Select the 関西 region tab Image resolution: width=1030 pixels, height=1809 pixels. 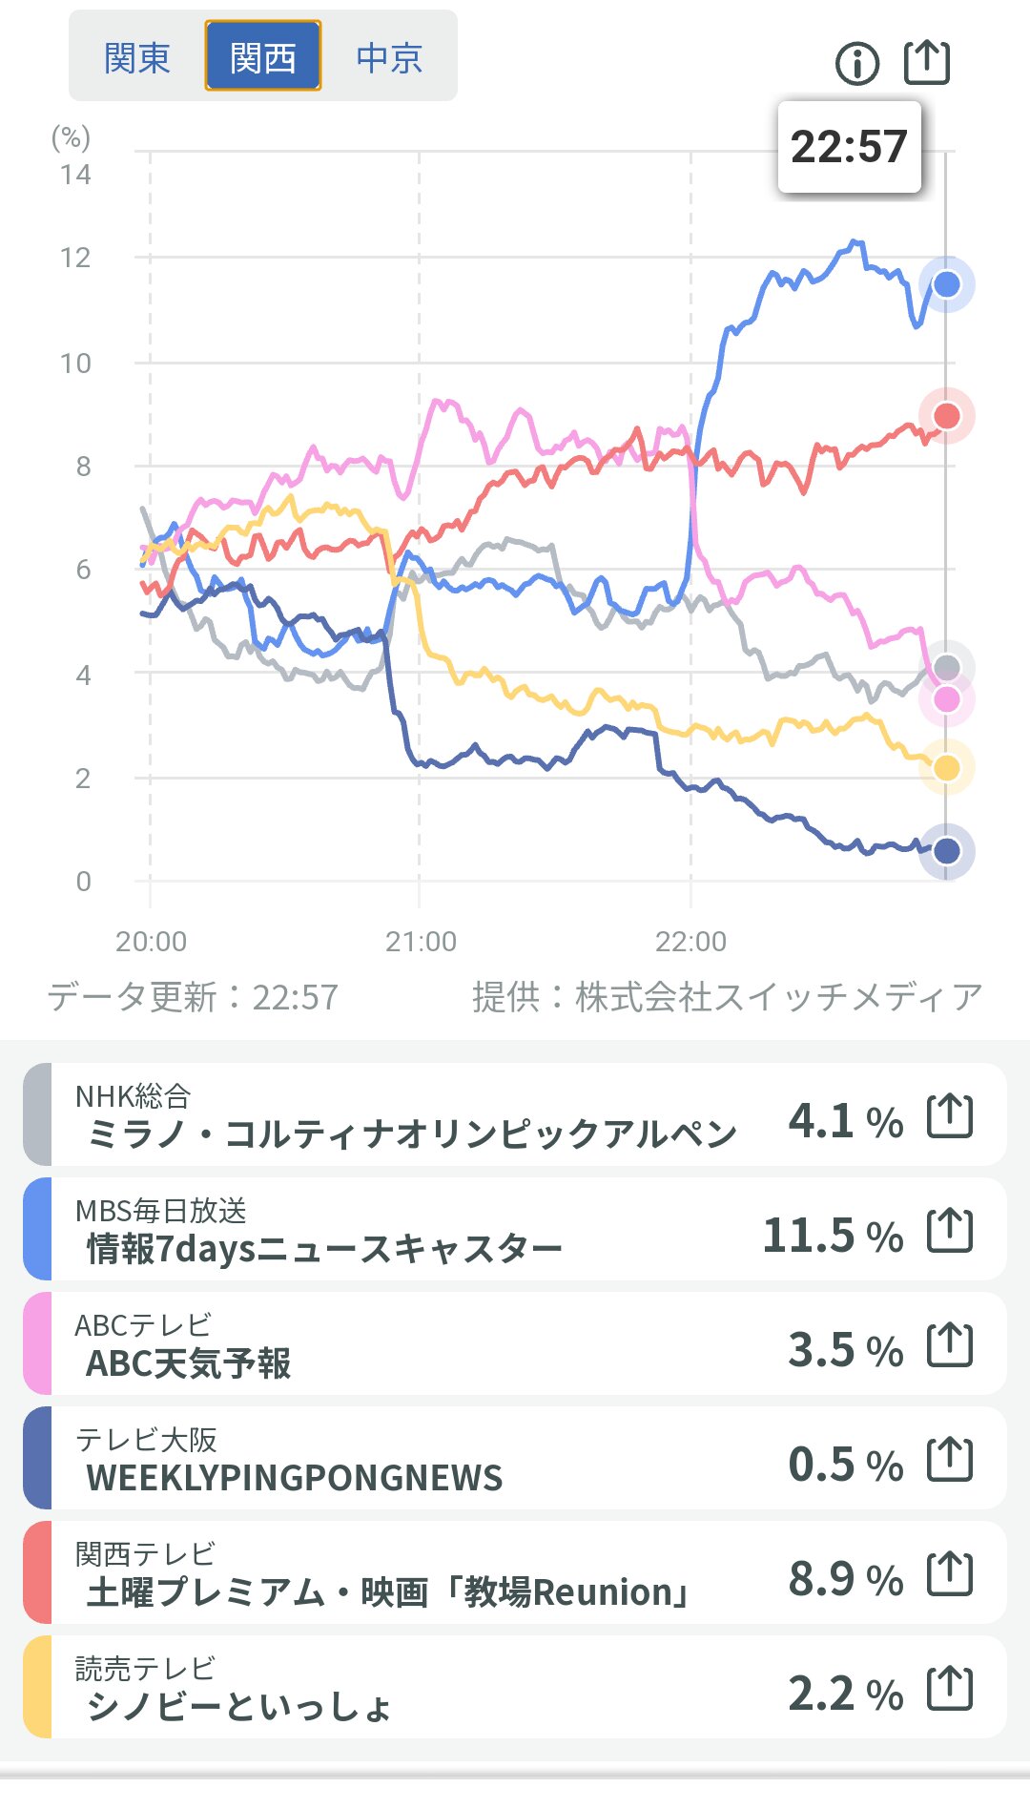coord(263,58)
